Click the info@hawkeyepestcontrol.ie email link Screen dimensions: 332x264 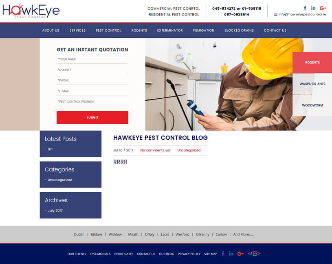[x=302, y=14]
